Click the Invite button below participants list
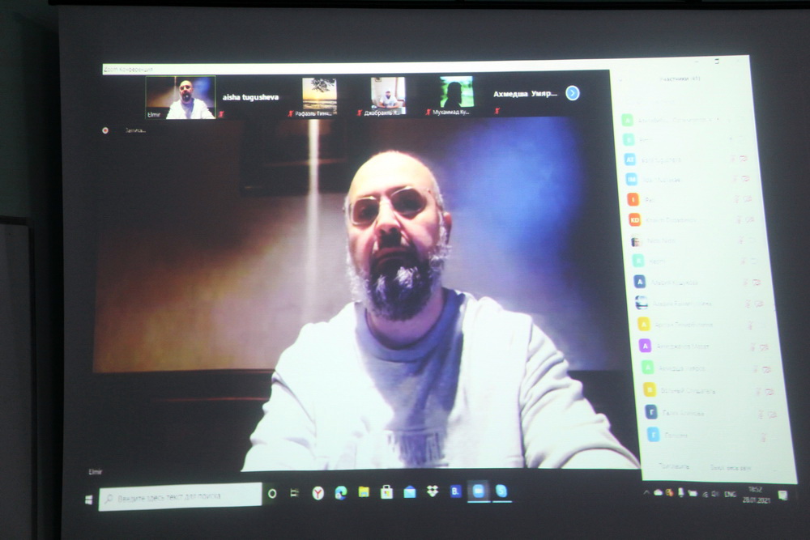 674,467
